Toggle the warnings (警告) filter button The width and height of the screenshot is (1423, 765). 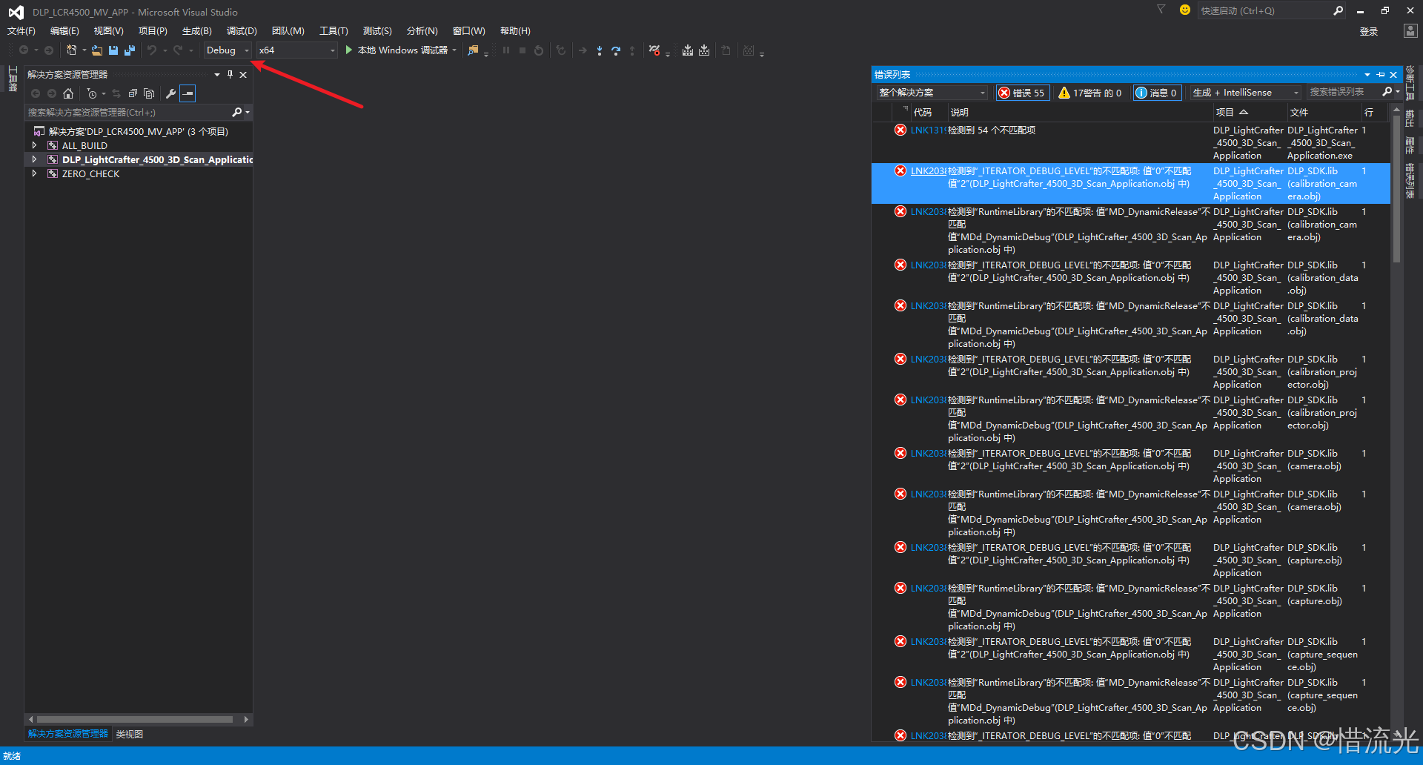coord(1089,93)
